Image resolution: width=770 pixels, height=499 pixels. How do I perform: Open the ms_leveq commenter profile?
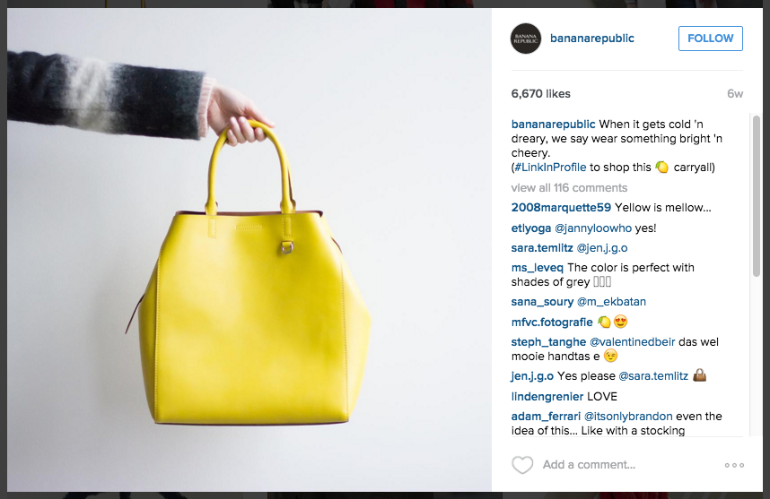click(538, 268)
